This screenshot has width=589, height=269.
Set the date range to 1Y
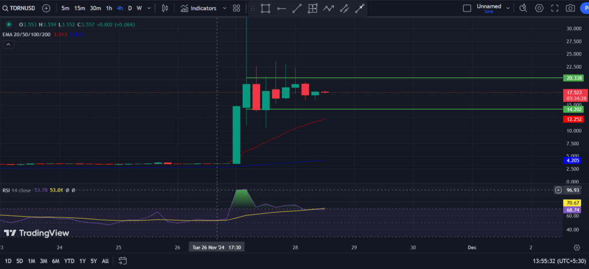tap(83, 261)
